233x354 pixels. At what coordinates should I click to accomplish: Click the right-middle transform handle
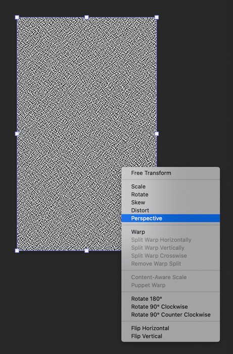pos(157,134)
